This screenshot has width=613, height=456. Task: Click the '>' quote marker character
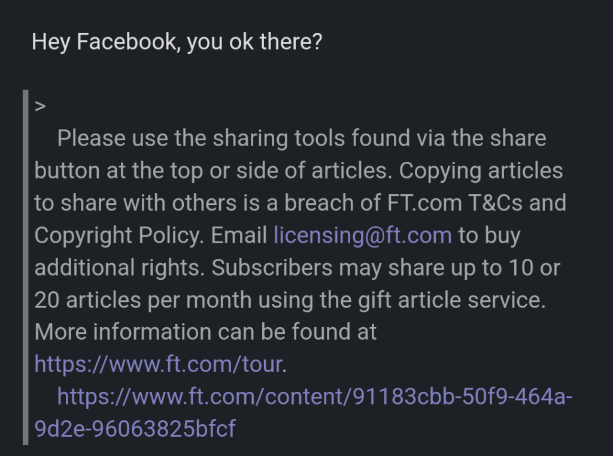tap(40, 107)
